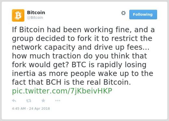The image size is (169, 121).
Task: Open the gear settings icon
Action: (x=123, y=13)
